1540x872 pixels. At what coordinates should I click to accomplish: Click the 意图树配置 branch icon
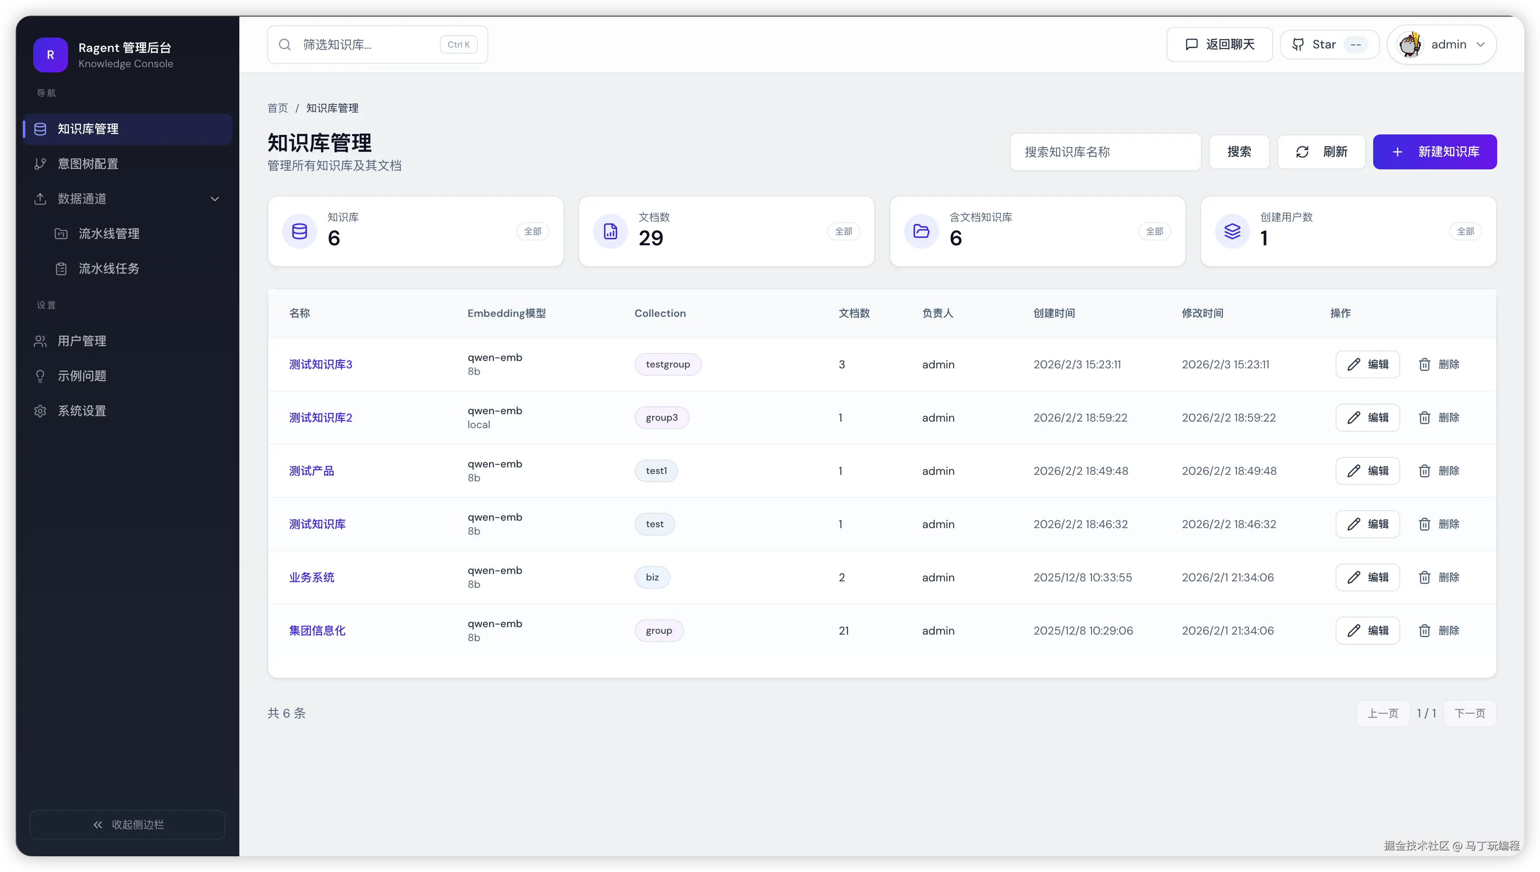pos(40,164)
